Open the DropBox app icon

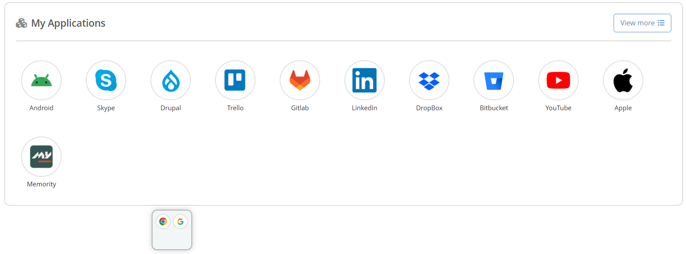point(429,81)
